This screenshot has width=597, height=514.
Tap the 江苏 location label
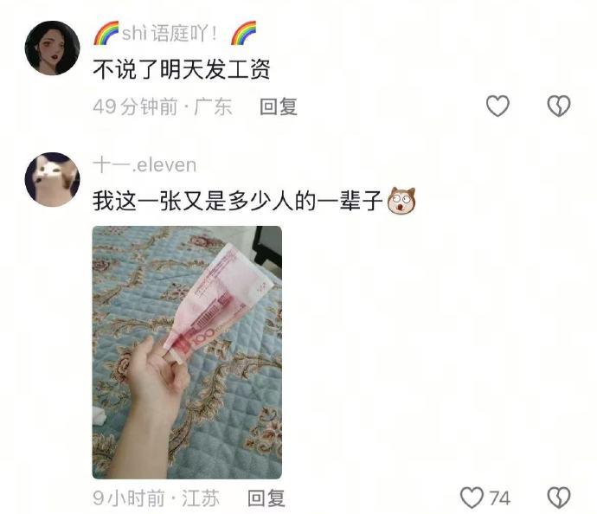(x=201, y=498)
